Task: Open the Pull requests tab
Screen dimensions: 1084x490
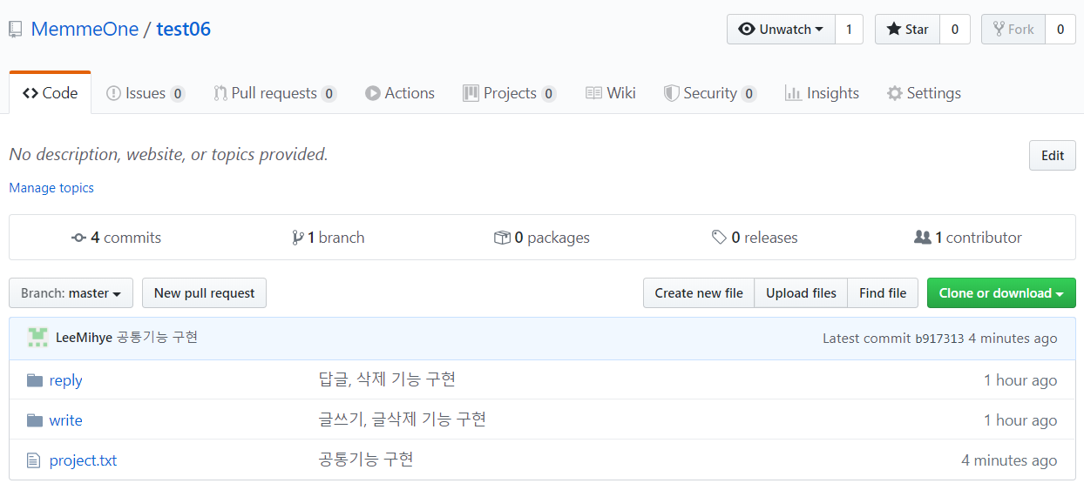Action: click(x=275, y=93)
